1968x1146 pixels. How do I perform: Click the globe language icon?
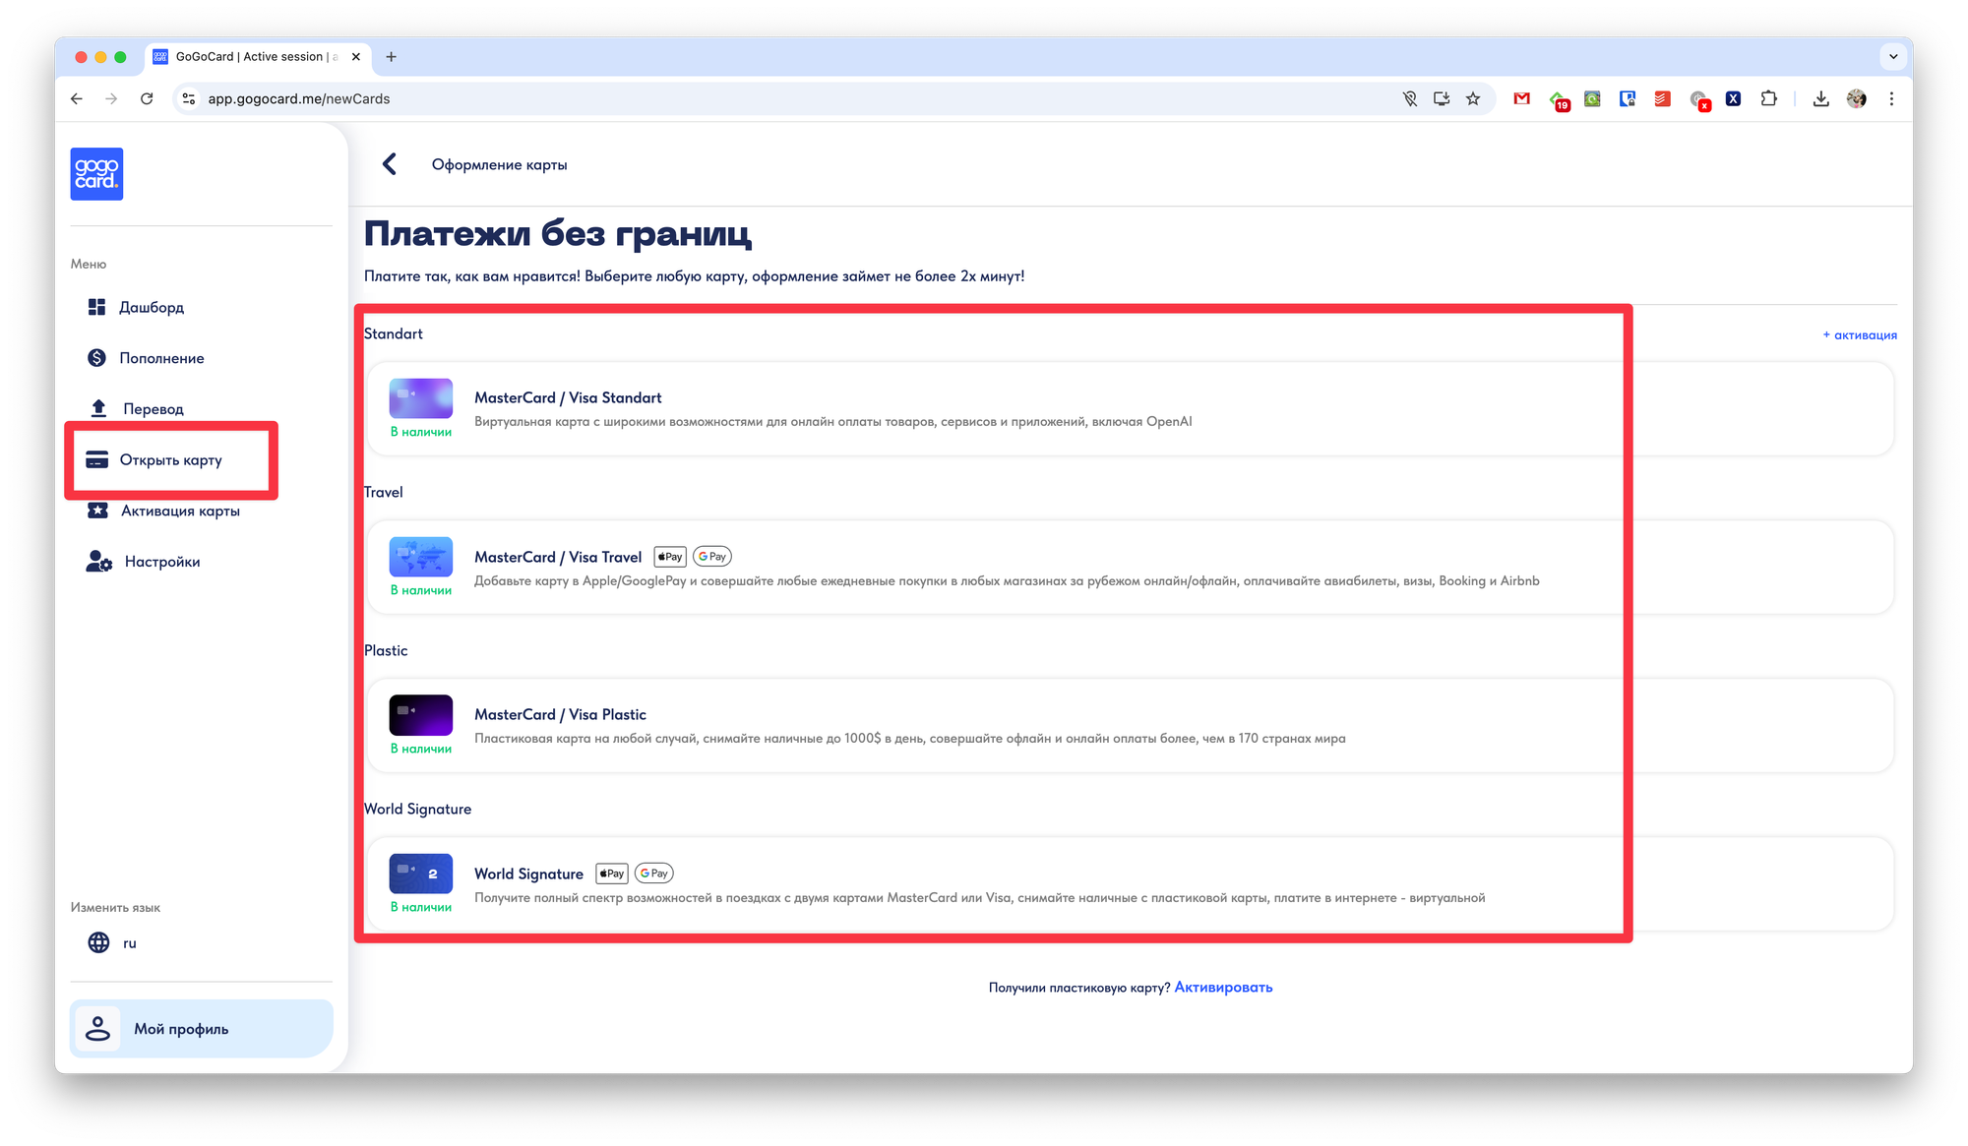(98, 942)
